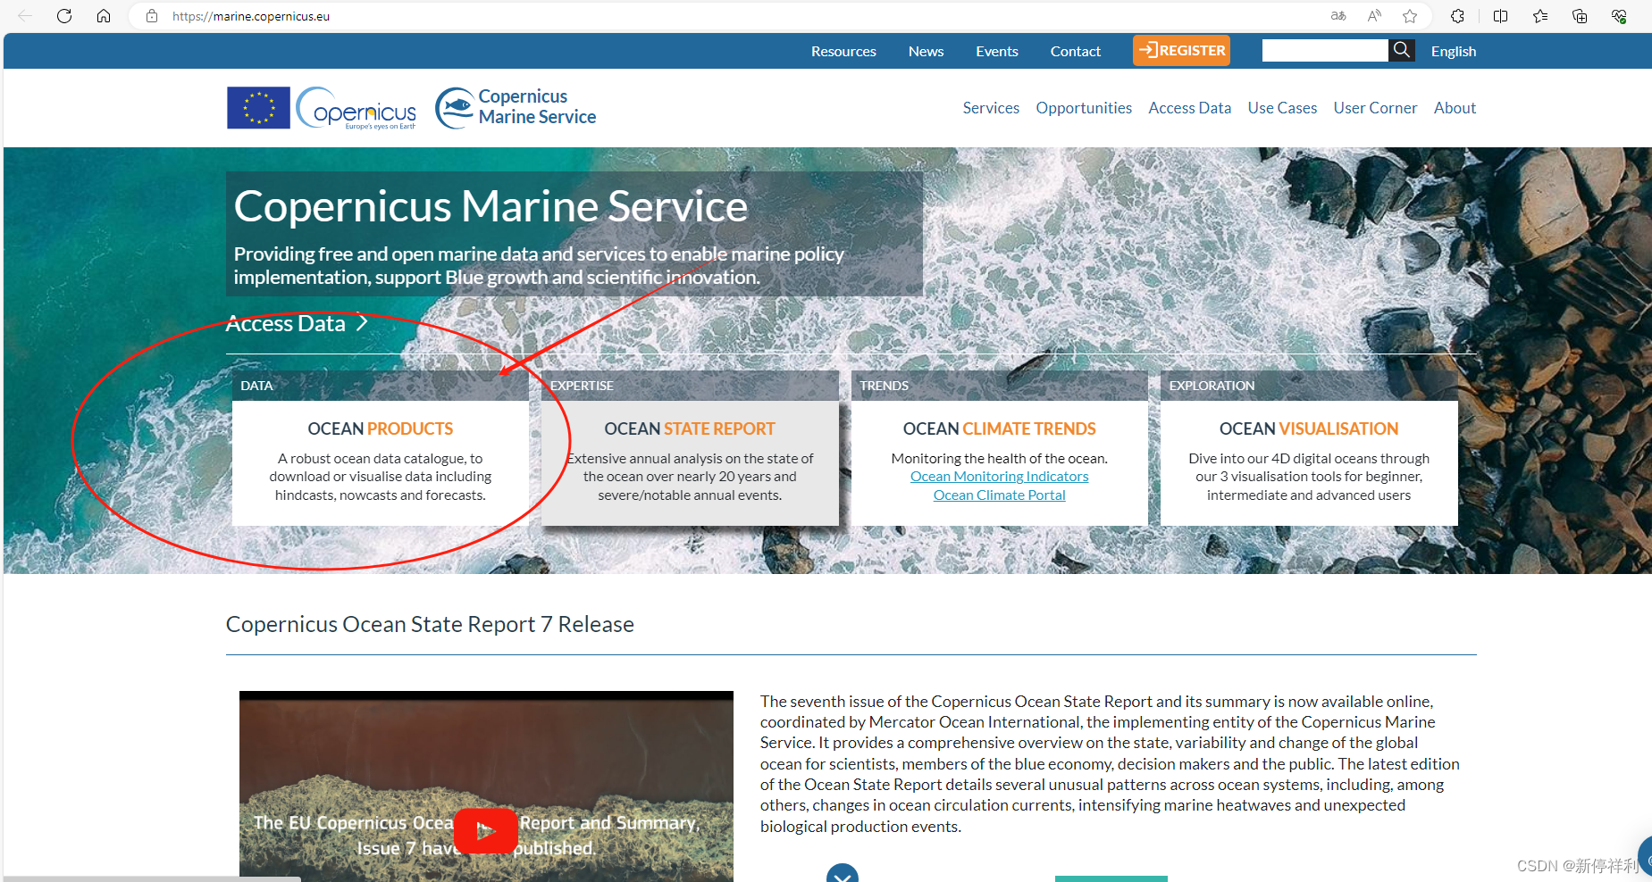Click the DATA card header label

pyautogui.click(x=256, y=386)
